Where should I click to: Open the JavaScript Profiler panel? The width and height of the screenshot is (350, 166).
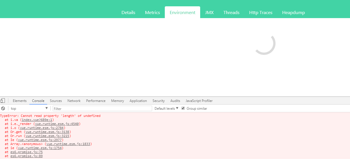[199, 101]
